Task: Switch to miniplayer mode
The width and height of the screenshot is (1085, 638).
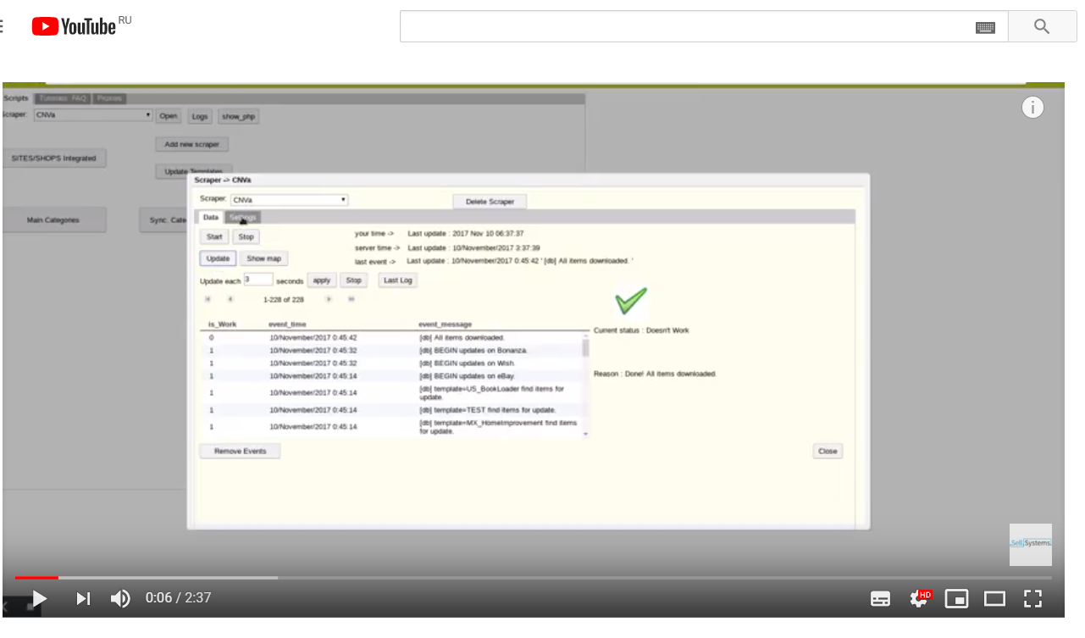Action: point(957,599)
